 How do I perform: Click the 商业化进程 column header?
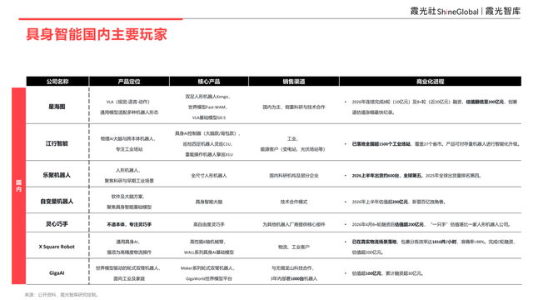click(430, 82)
